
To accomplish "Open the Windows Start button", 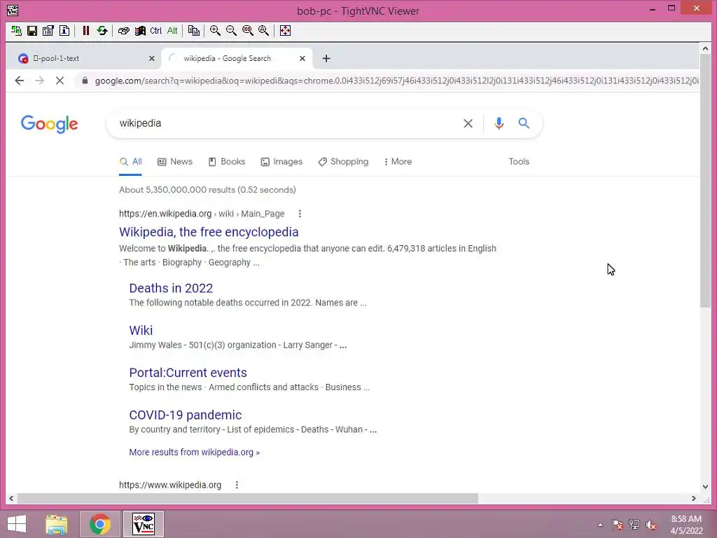I will coord(17,524).
